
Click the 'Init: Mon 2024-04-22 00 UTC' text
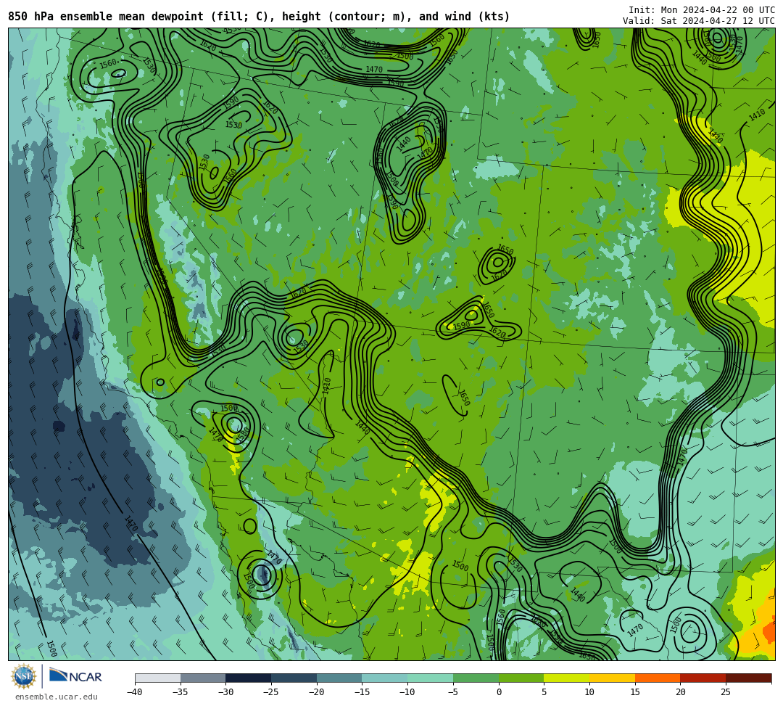coord(702,10)
